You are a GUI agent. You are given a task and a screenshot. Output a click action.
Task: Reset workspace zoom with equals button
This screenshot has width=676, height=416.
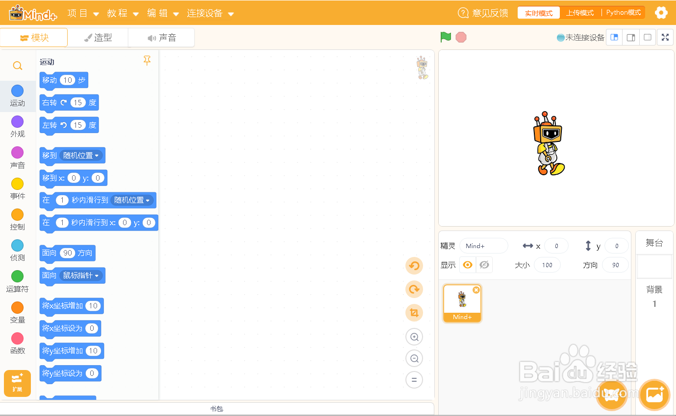coord(414,380)
